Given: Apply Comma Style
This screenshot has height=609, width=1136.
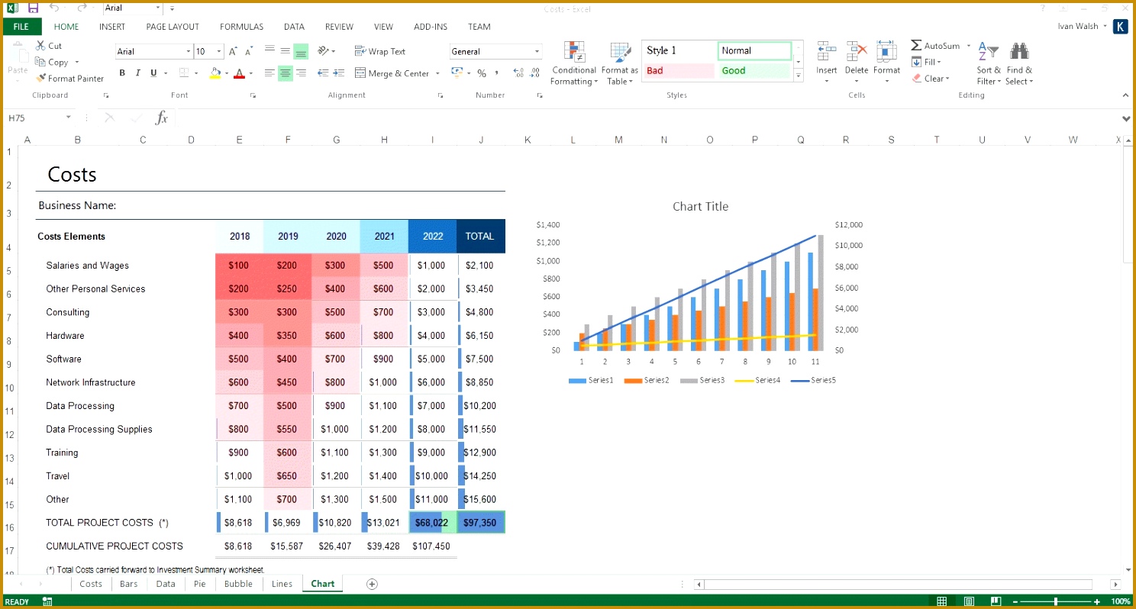Looking at the screenshot, I should [x=497, y=73].
